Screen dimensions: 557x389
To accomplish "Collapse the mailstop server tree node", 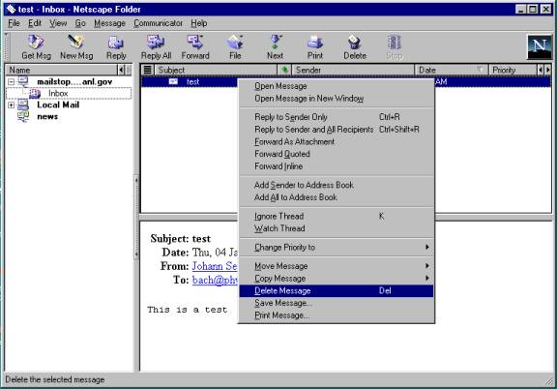I will (x=11, y=82).
